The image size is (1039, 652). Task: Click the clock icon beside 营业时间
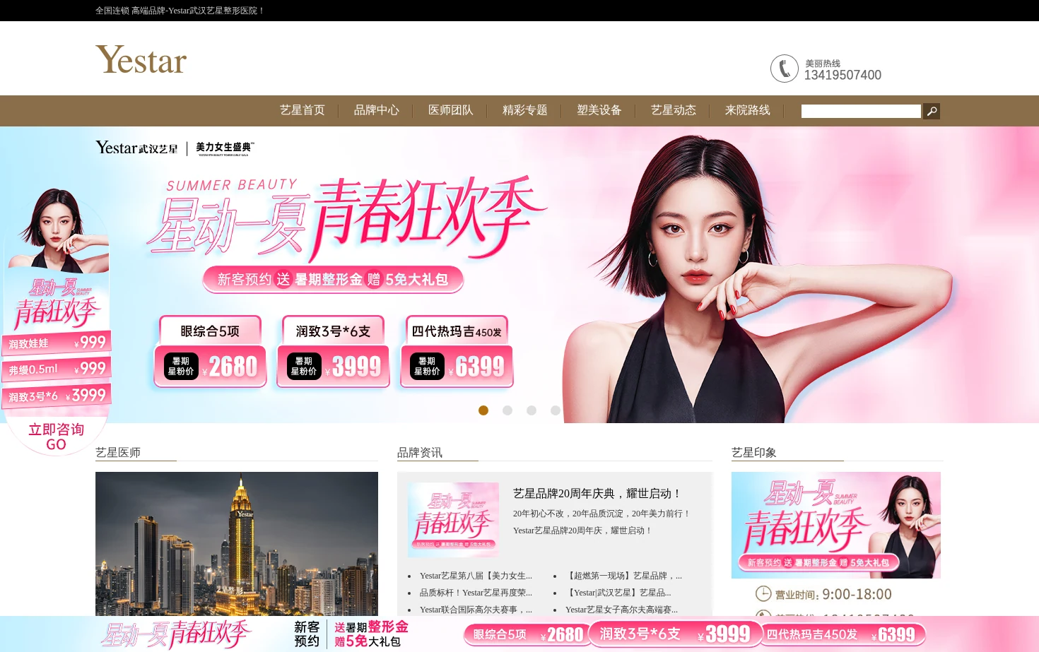(x=763, y=593)
